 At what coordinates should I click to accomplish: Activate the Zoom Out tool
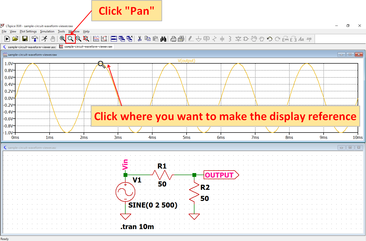click(79, 39)
